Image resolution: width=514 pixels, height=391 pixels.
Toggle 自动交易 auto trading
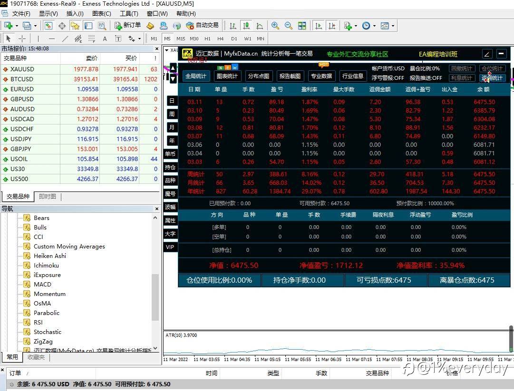(202, 25)
